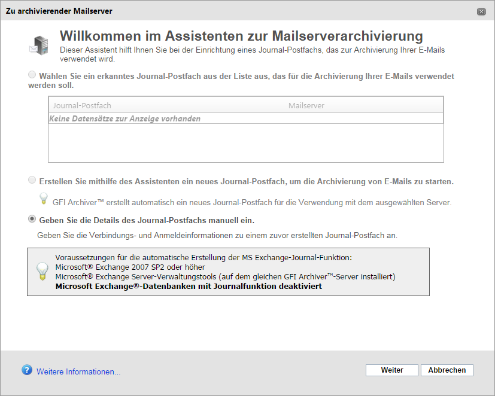Click the 'Exchange Server-Verwaltungstools' requirement line
This screenshot has width=495, height=396.
[x=226, y=277]
